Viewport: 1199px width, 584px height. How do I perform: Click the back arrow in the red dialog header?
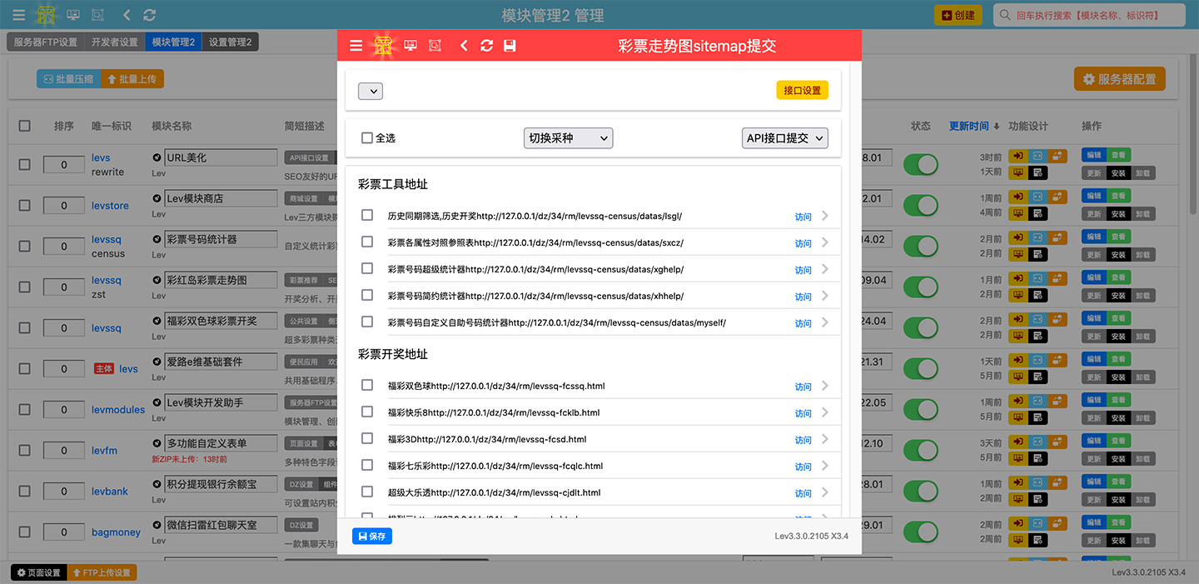[x=464, y=46]
